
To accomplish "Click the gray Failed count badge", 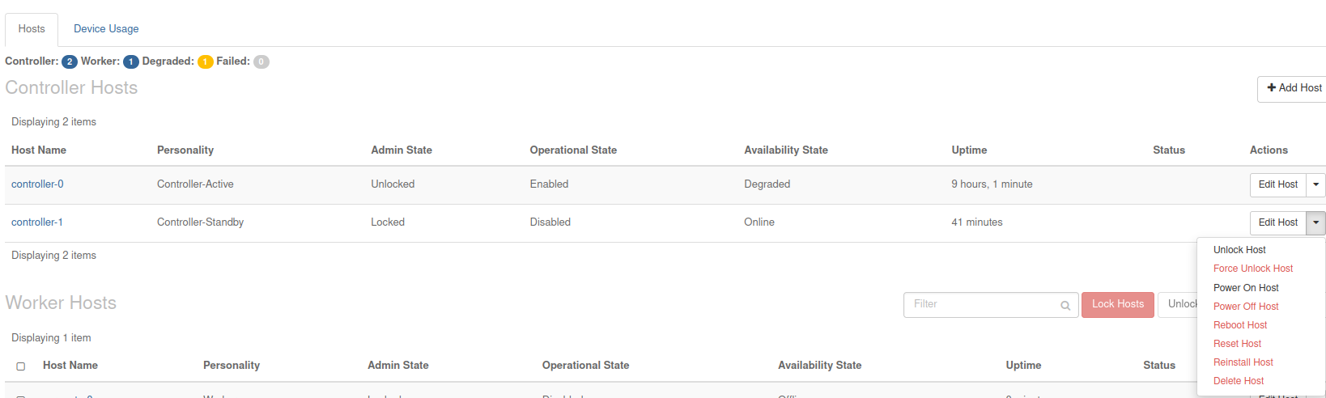I will point(261,61).
